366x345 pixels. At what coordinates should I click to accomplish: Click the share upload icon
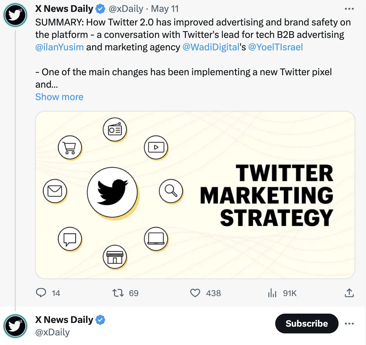pos(349,293)
